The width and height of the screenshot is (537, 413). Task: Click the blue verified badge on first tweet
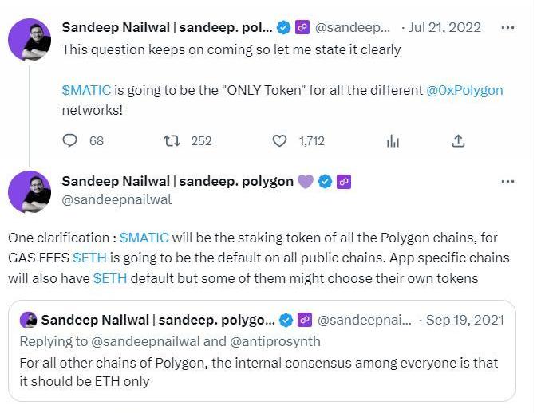point(283,27)
